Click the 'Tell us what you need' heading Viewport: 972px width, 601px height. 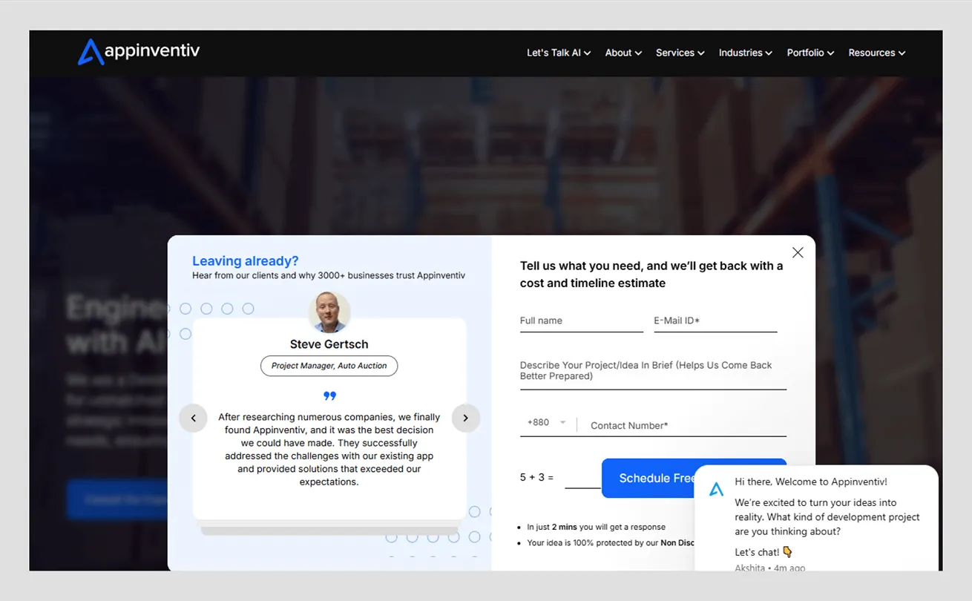tap(651, 275)
